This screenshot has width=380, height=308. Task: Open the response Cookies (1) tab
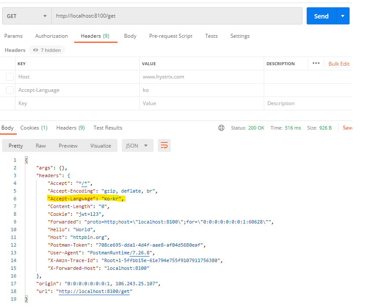coord(34,128)
